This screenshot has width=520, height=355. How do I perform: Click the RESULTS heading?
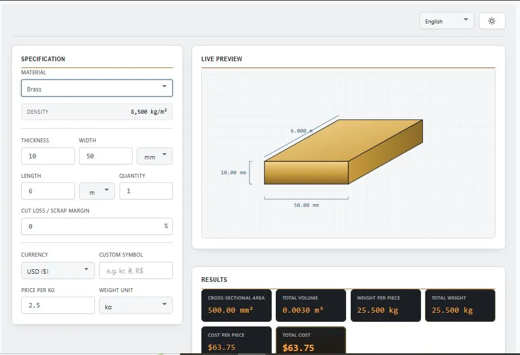214,280
